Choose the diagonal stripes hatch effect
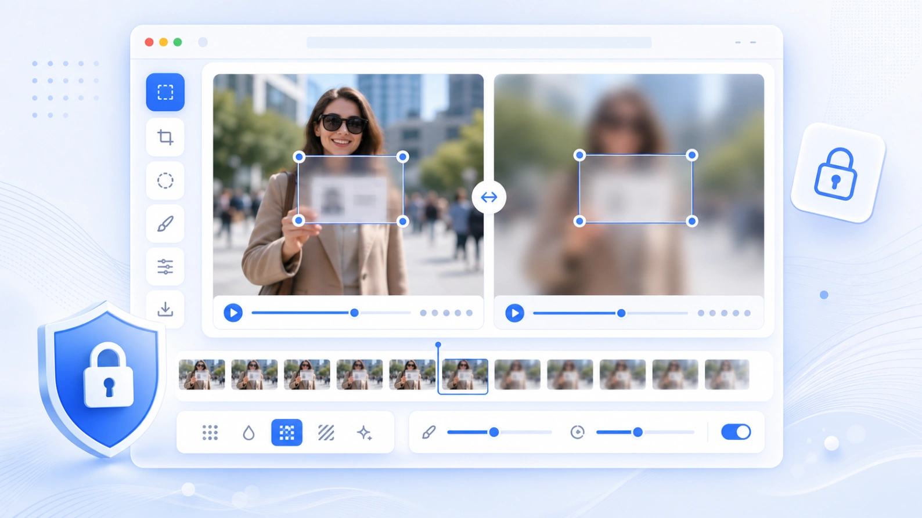Screen dimensions: 922x518 (326, 432)
